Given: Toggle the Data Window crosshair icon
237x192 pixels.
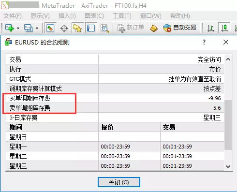Looking at the screenshot, I should [x=64, y=28].
